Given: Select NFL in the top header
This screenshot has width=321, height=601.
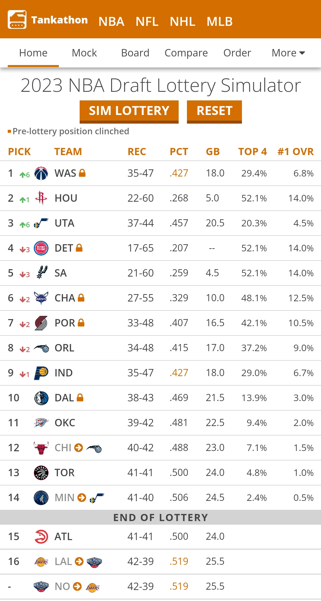Looking at the screenshot, I should [147, 21].
